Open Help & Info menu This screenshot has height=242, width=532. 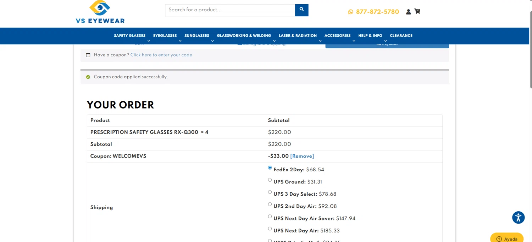pos(370,36)
